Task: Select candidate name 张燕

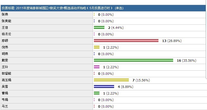Action: pos(5,14)
